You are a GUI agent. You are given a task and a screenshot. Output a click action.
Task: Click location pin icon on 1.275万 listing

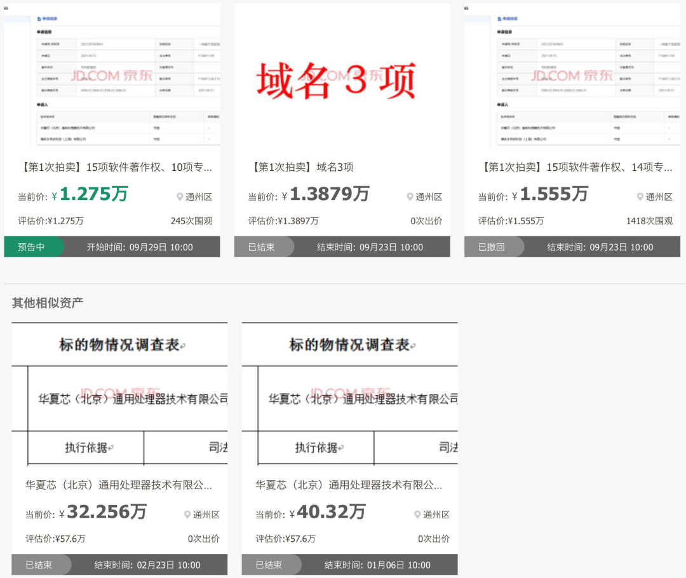tap(180, 197)
